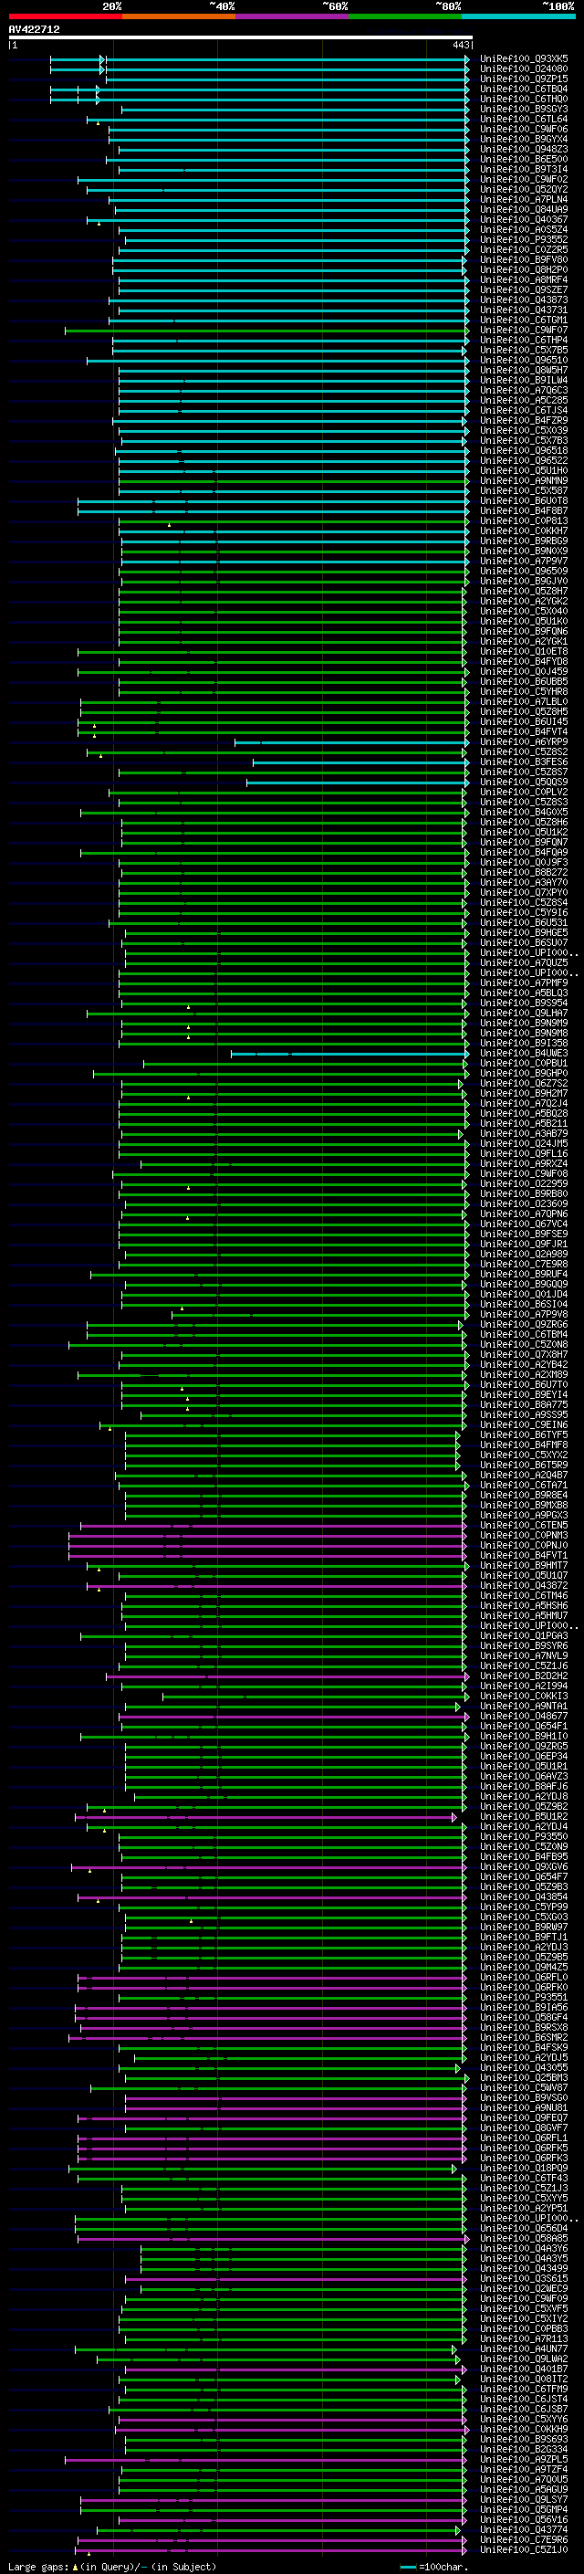
Task: Open hit UniRef100_Q6RFL0
Action: pos(524,1978)
